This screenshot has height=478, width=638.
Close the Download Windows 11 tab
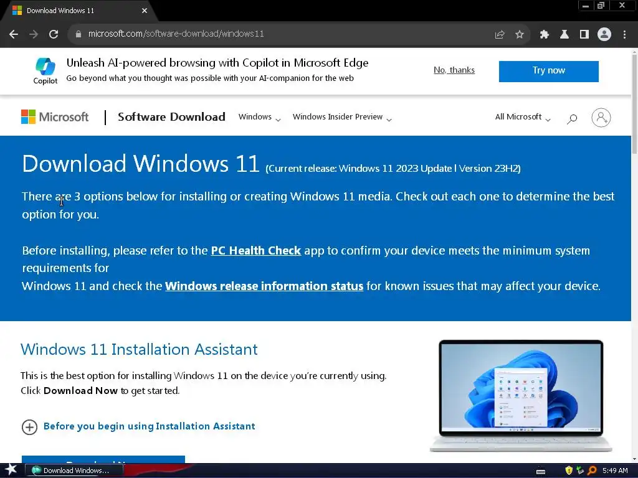click(x=145, y=11)
